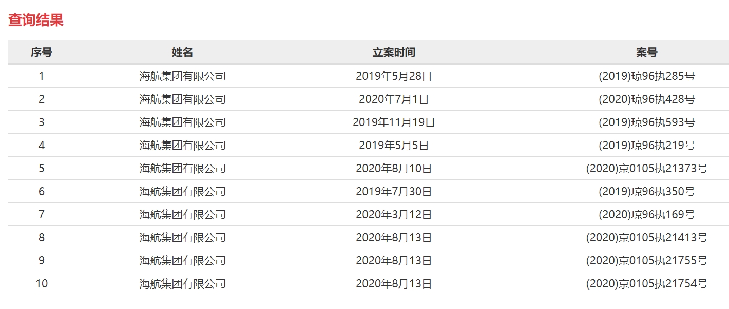Open case number (2020)京0105执21413号

(x=646, y=238)
